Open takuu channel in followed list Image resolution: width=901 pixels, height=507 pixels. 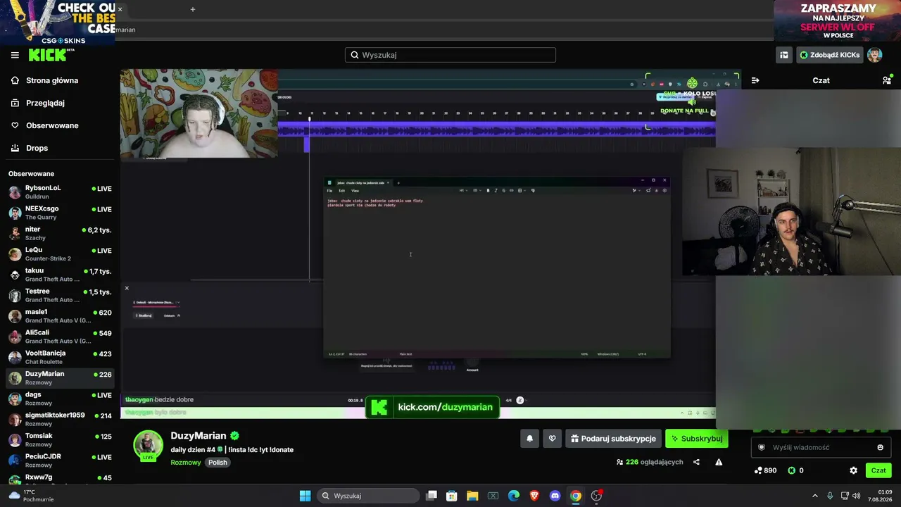pyautogui.click(x=60, y=275)
